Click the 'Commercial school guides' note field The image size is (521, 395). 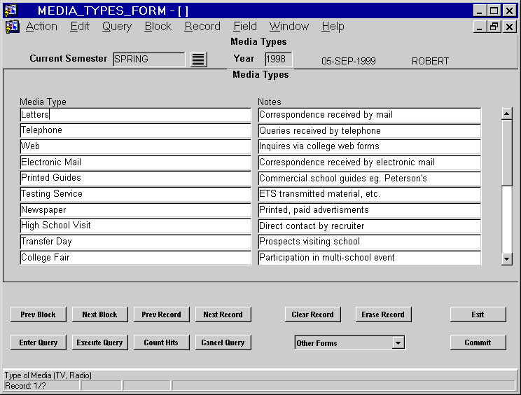(370, 178)
